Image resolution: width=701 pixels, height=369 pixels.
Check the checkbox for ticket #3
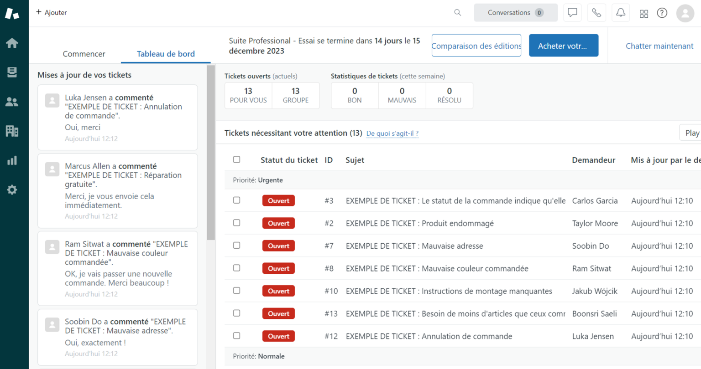[236, 200]
